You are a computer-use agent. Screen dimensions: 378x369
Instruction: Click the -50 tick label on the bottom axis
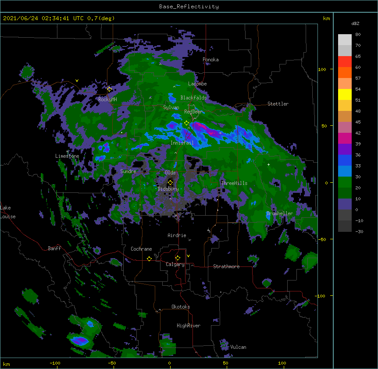112,363
